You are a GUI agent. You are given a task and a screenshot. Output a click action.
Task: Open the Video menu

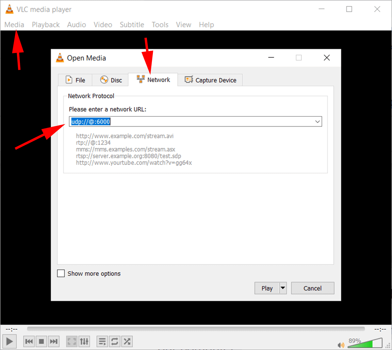point(103,25)
